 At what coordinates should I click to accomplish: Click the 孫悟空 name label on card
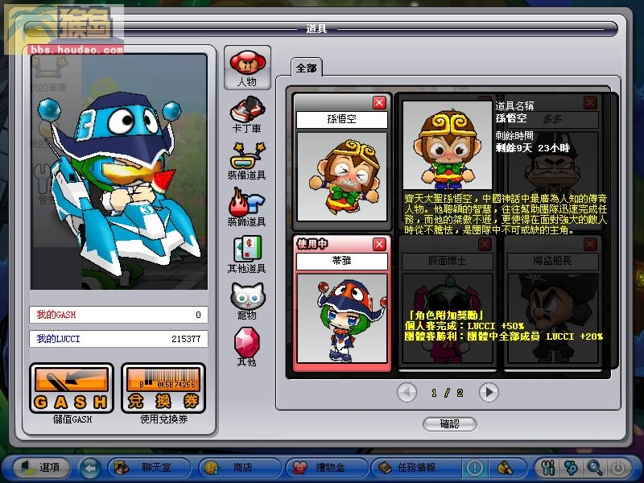point(341,119)
